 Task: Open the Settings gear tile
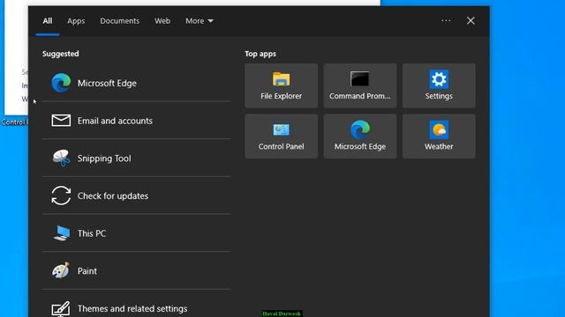tap(439, 85)
